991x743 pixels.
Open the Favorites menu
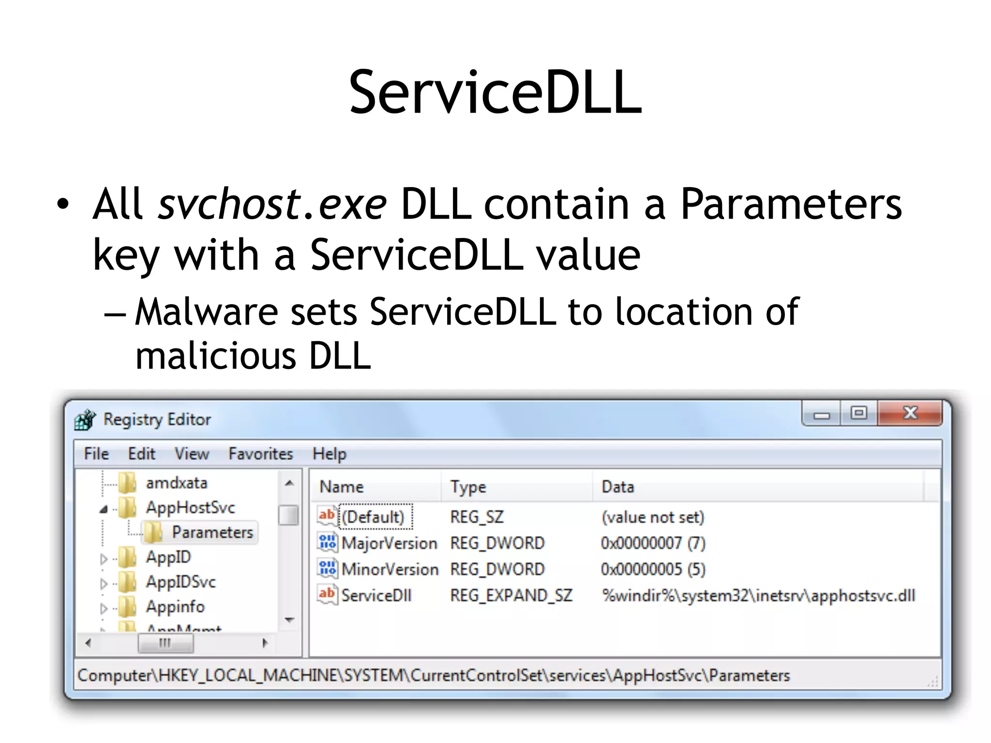261,454
